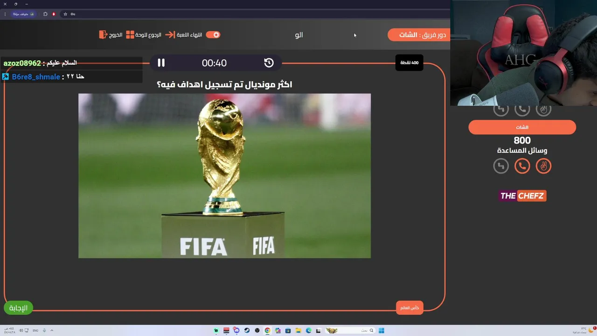597x336 pixels.
Task: Open the end game arrow icon
Action: [x=170, y=35]
